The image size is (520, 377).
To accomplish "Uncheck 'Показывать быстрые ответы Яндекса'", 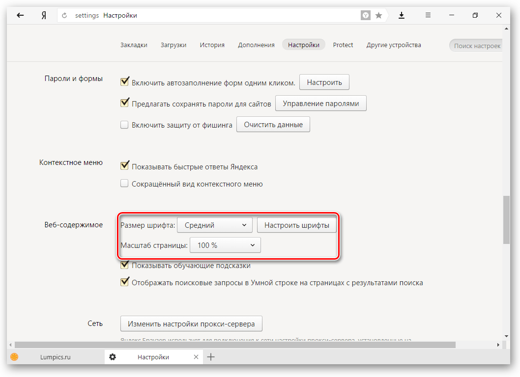I will (x=124, y=166).
